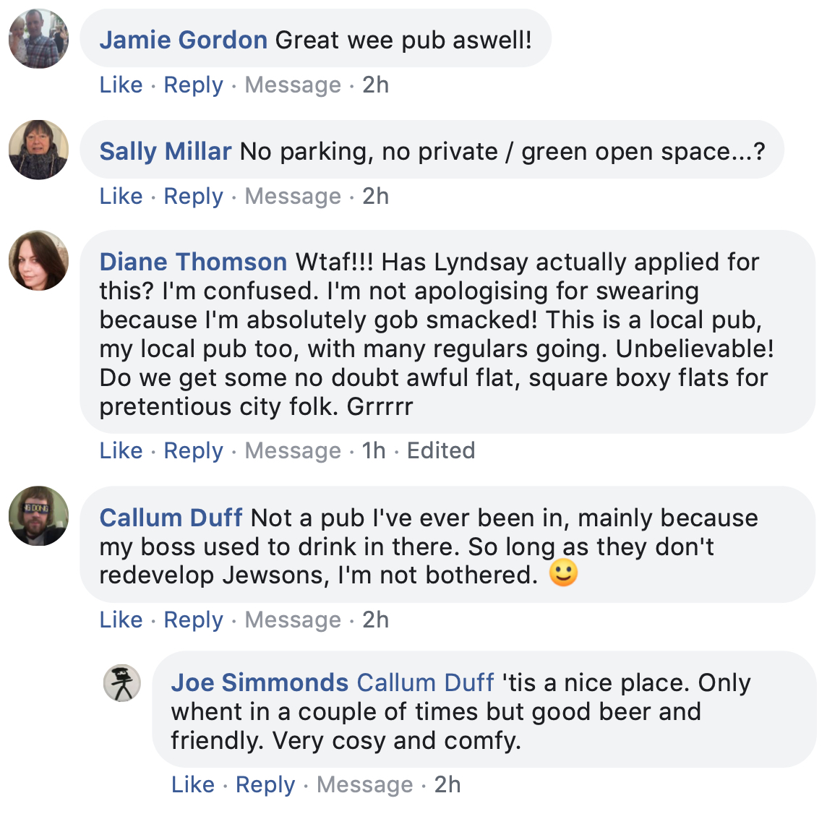Reply to Joe Simmonds' comment
This screenshot has width=827, height=814.
point(265,784)
